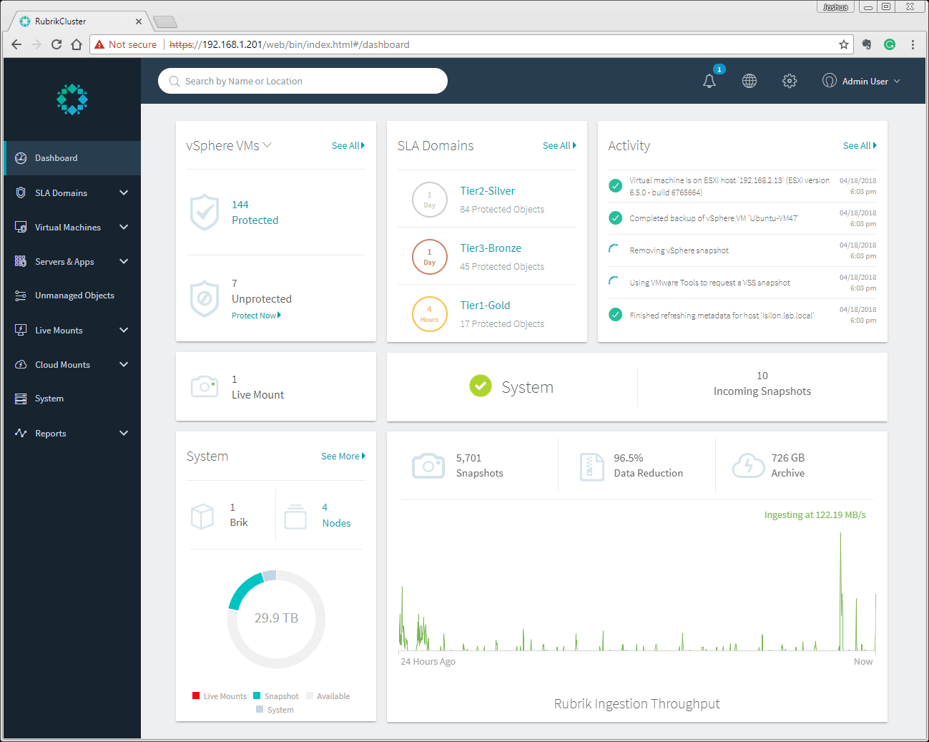Expand the Reports sidebar section
Image resolution: width=929 pixels, height=742 pixels.
click(50, 433)
